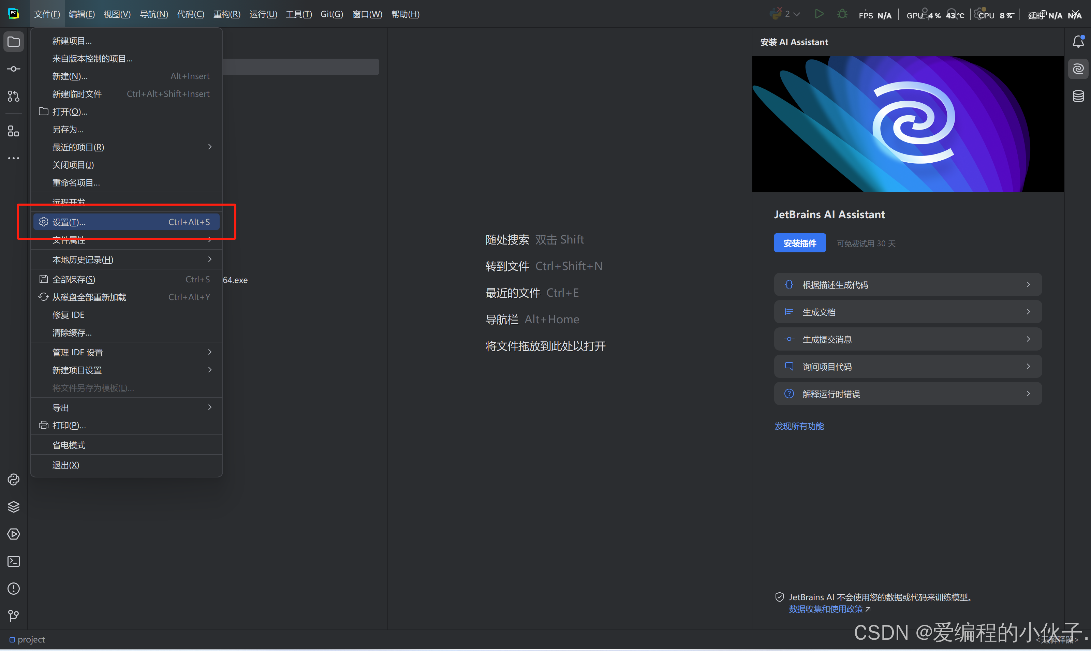
Task: Open the Python Console sidebar icon
Action: click(x=14, y=480)
